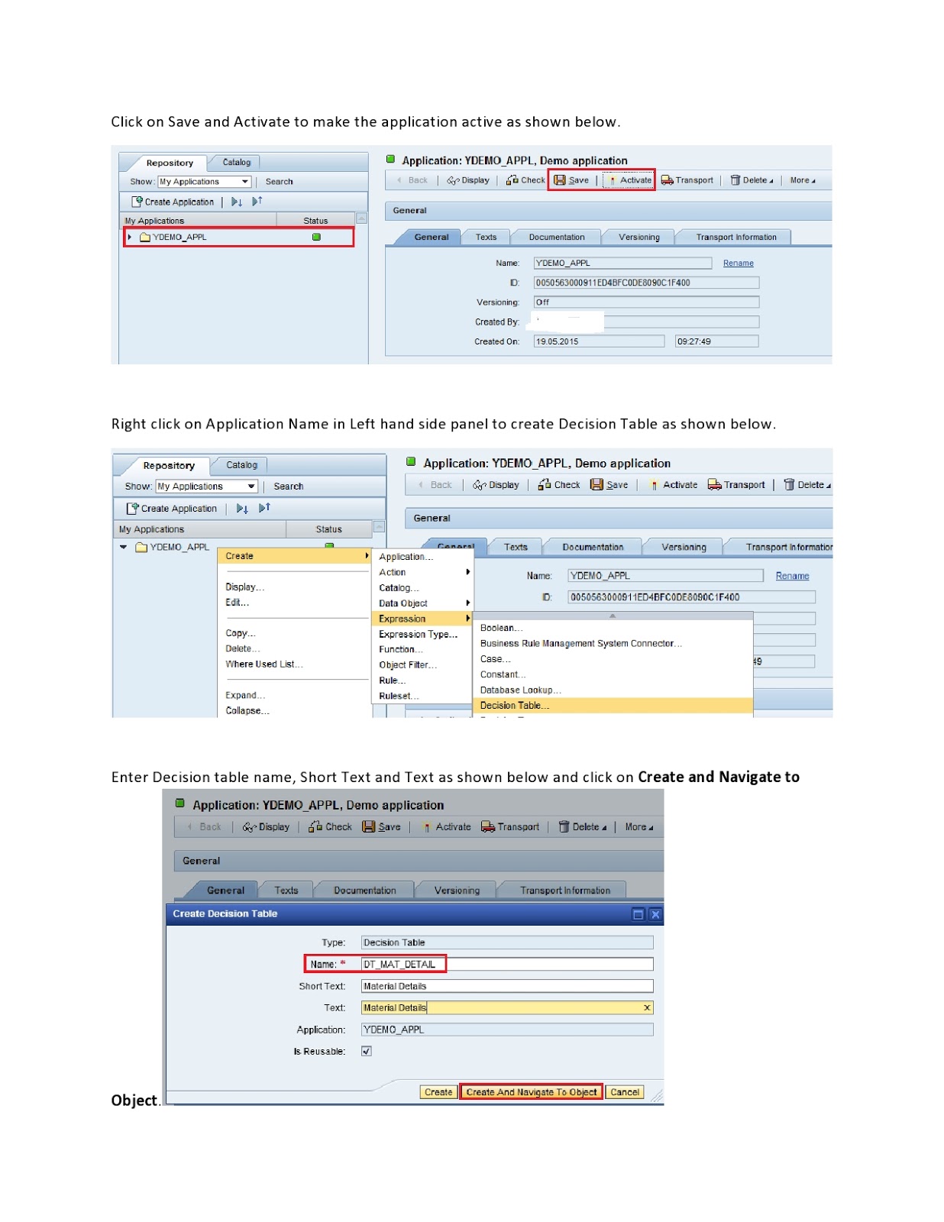
Task: Click the Transport icon in the bottom screenshot toolbar
Action: coord(488,826)
